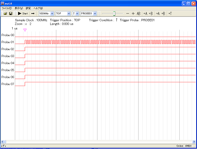Save capture with the floppy disk icon

click(x=11, y=14)
